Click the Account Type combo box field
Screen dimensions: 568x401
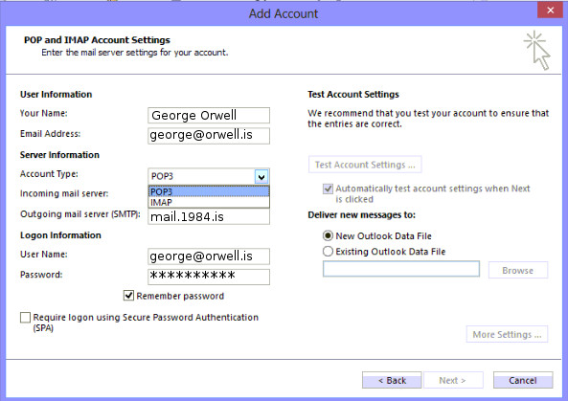click(209, 176)
